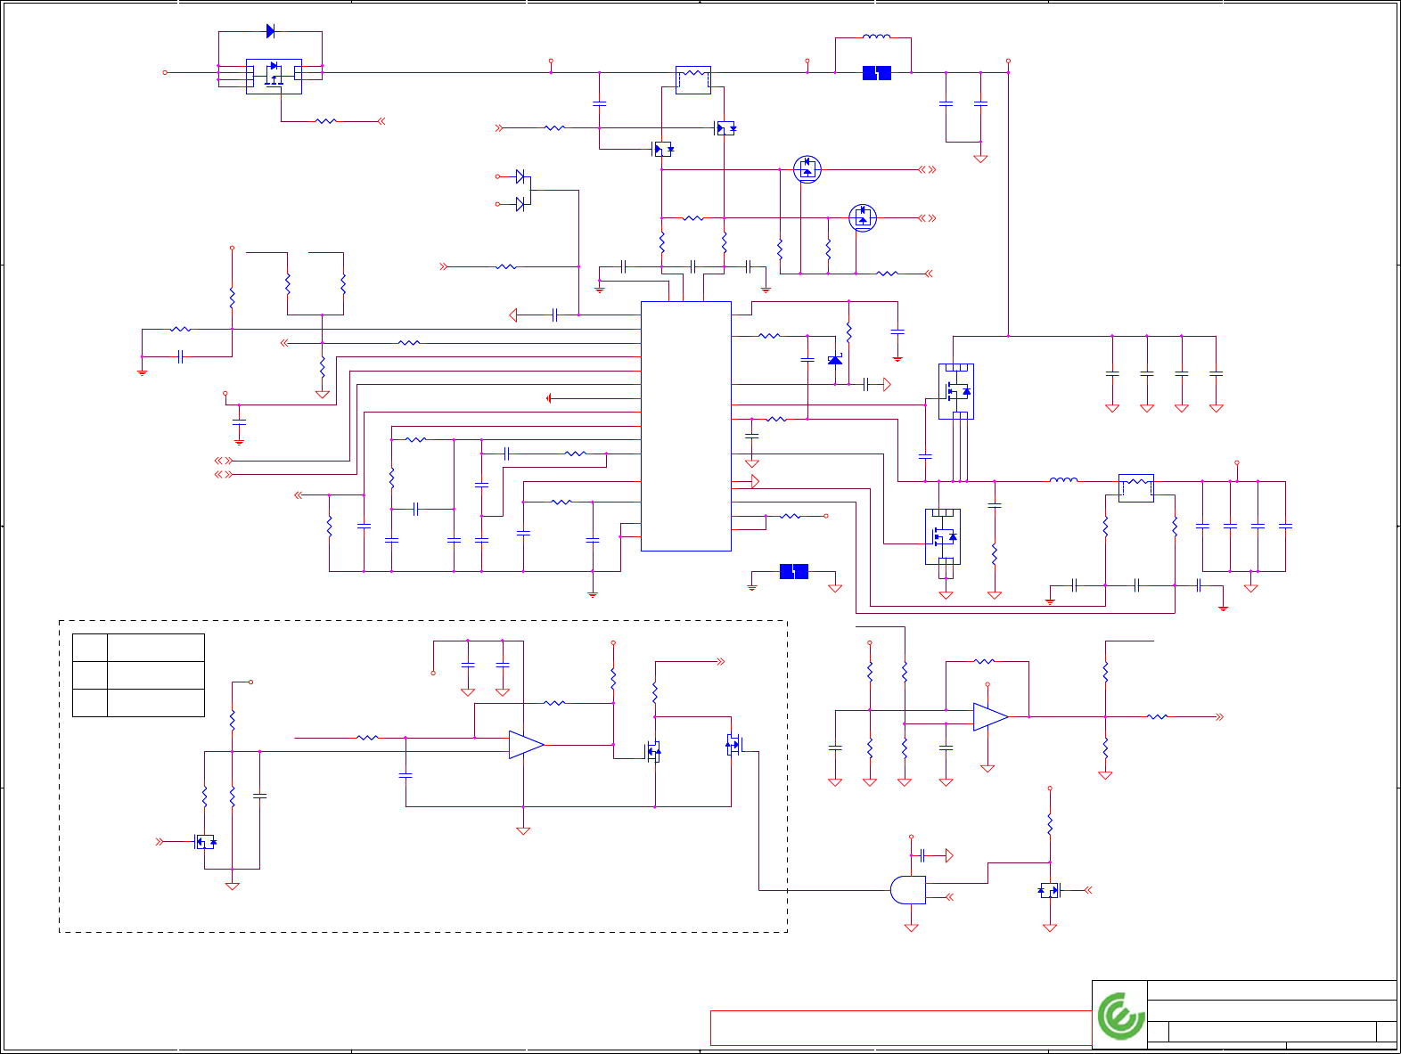The width and height of the screenshot is (1401, 1054).
Task: Click the AND gate symbol
Action: [x=908, y=890]
